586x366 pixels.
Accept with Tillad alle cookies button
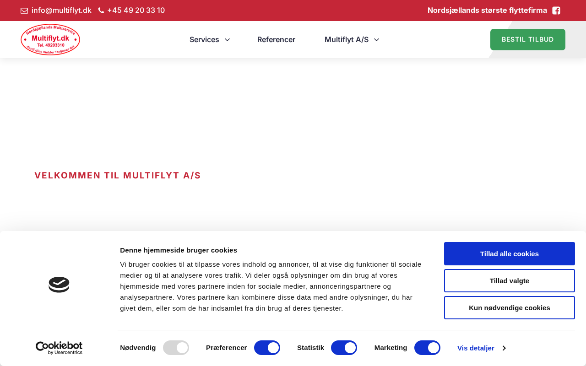click(509, 253)
